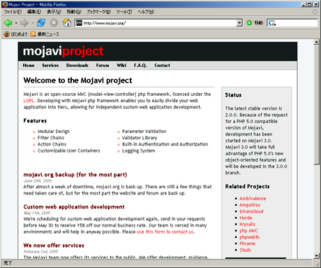Image resolution: width=321 pixels, height=268 pixels.
Task: Open the ブックマーク menu
Action: [x=98, y=12]
